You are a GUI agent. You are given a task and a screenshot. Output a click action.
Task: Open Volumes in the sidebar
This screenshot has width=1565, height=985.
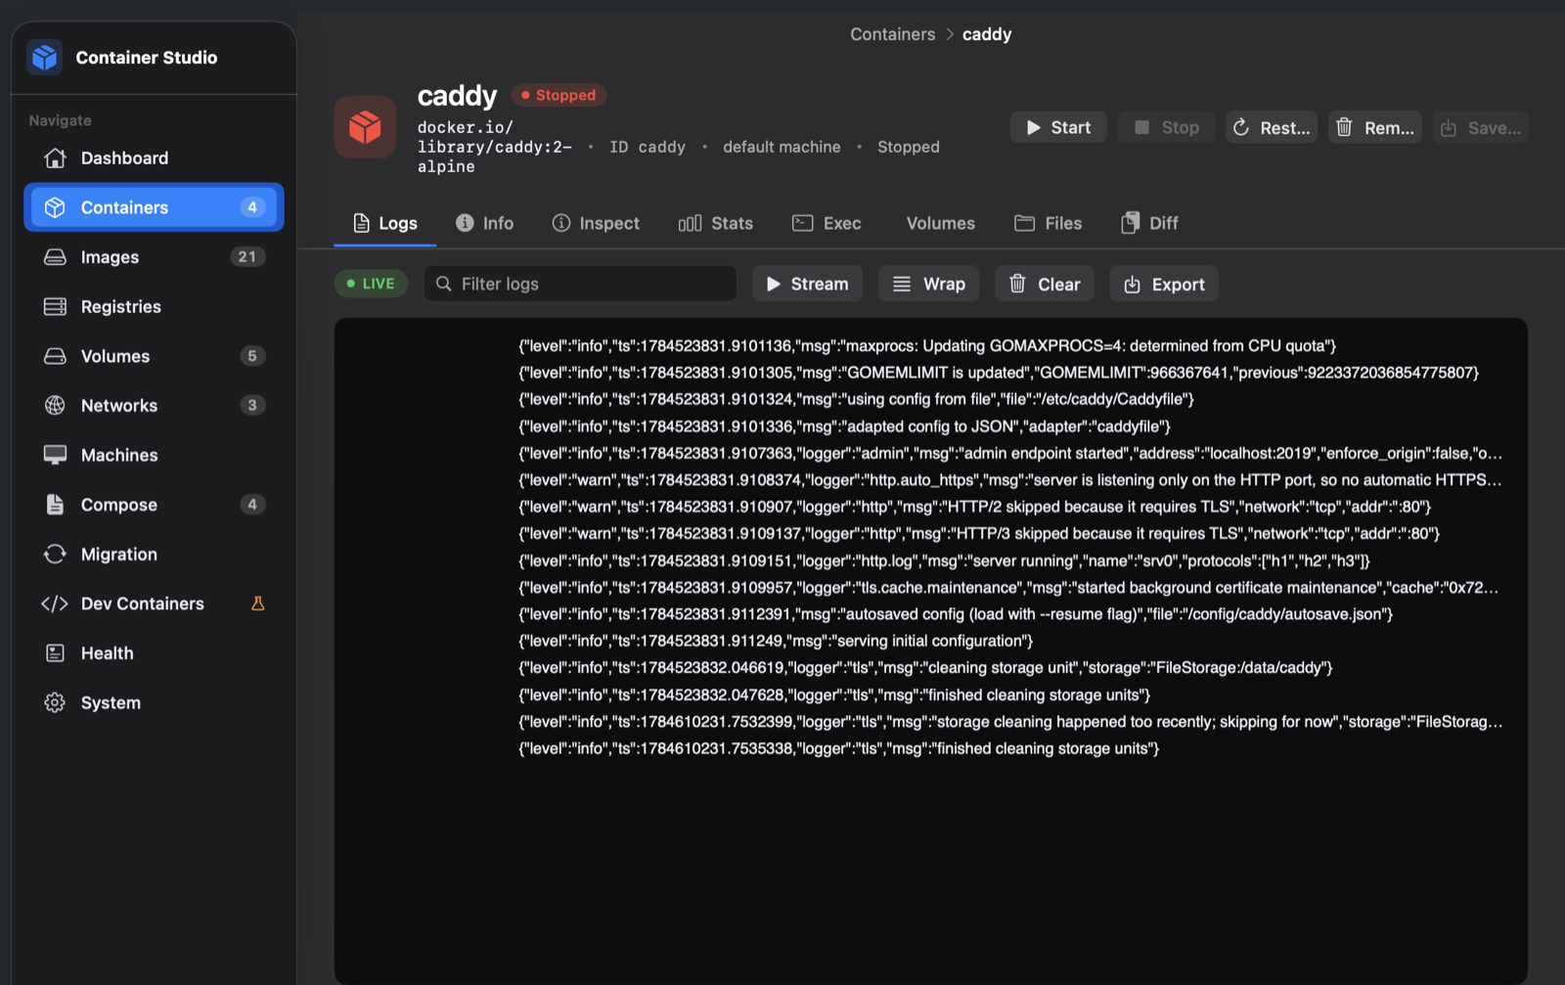(154, 356)
